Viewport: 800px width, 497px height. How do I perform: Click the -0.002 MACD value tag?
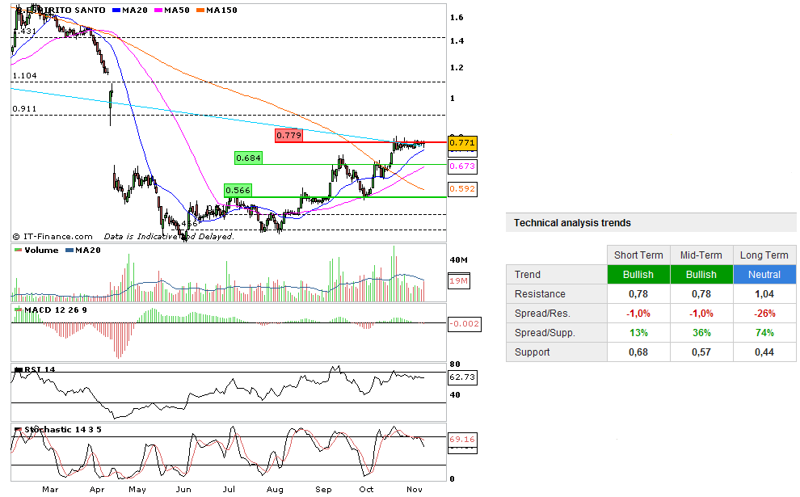465,324
